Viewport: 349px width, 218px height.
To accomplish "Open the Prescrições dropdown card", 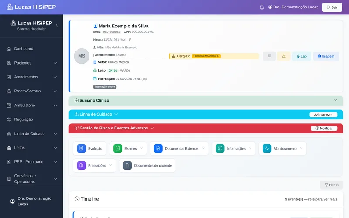I will tap(95, 165).
